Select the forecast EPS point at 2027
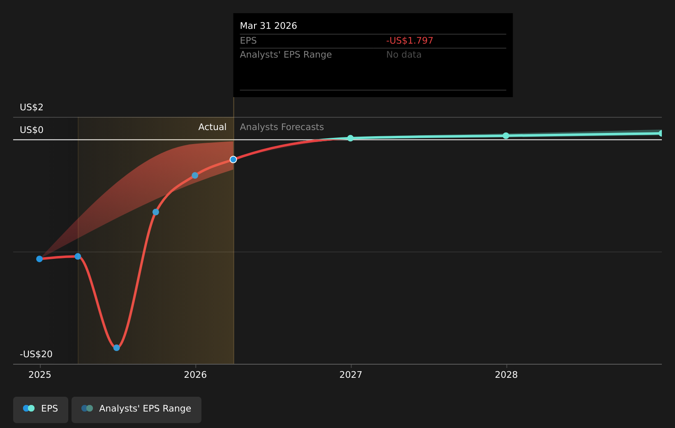 [350, 138]
